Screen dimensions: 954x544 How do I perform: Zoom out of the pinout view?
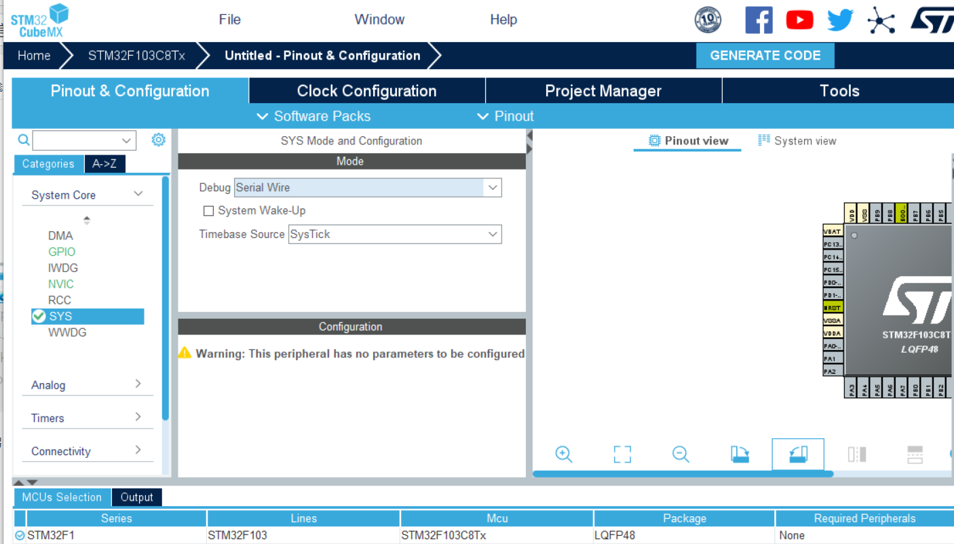click(x=681, y=454)
